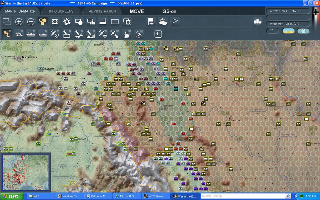Switch to WitE folder taskbar item

coord(40,196)
